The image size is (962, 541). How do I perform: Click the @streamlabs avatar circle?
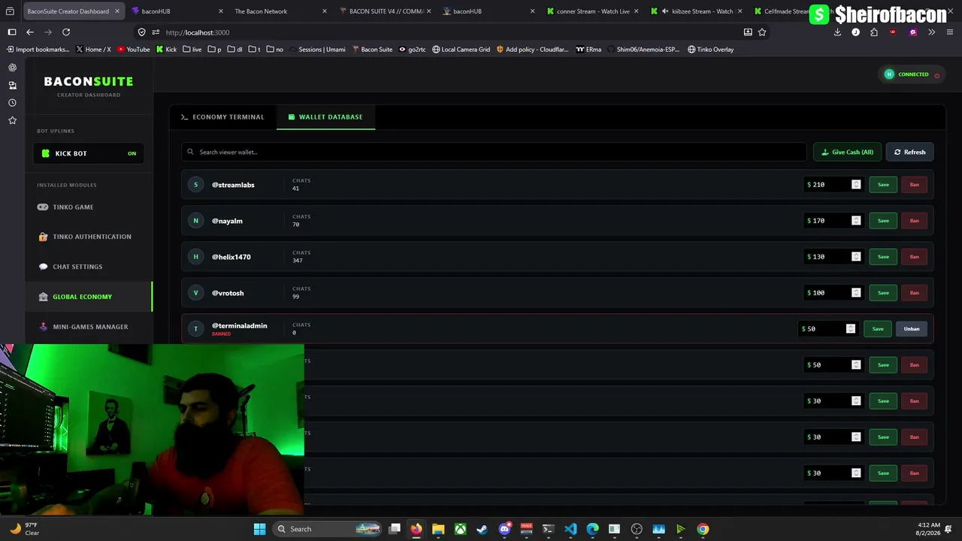point(195,185)
